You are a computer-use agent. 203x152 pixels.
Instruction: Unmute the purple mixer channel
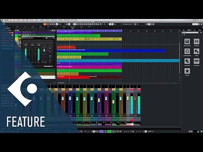[x=99, y=90]
